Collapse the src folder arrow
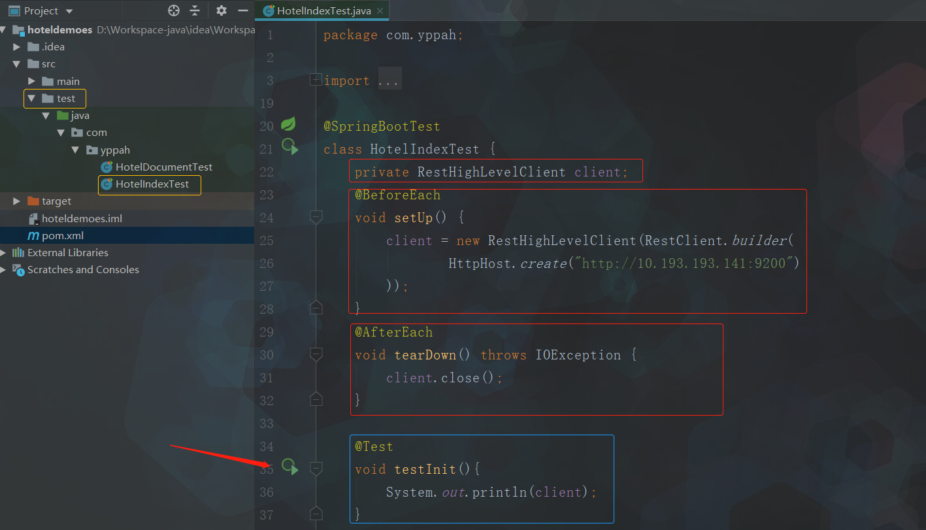 (17, 64)
